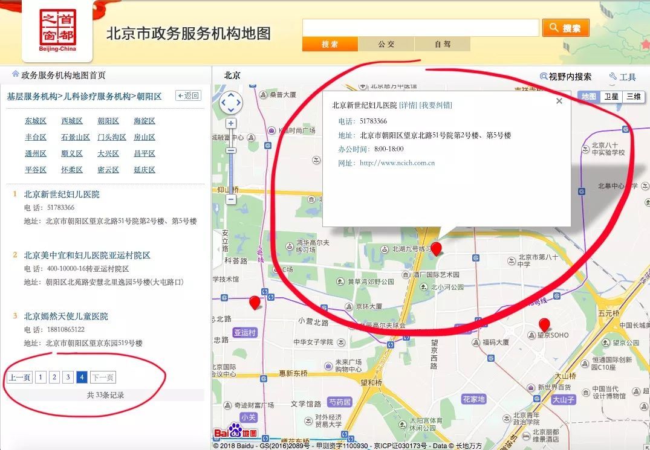Viewport: 650px width, 450px height.
Task: Click the map pan compass control
Action: tap(231, 102)
